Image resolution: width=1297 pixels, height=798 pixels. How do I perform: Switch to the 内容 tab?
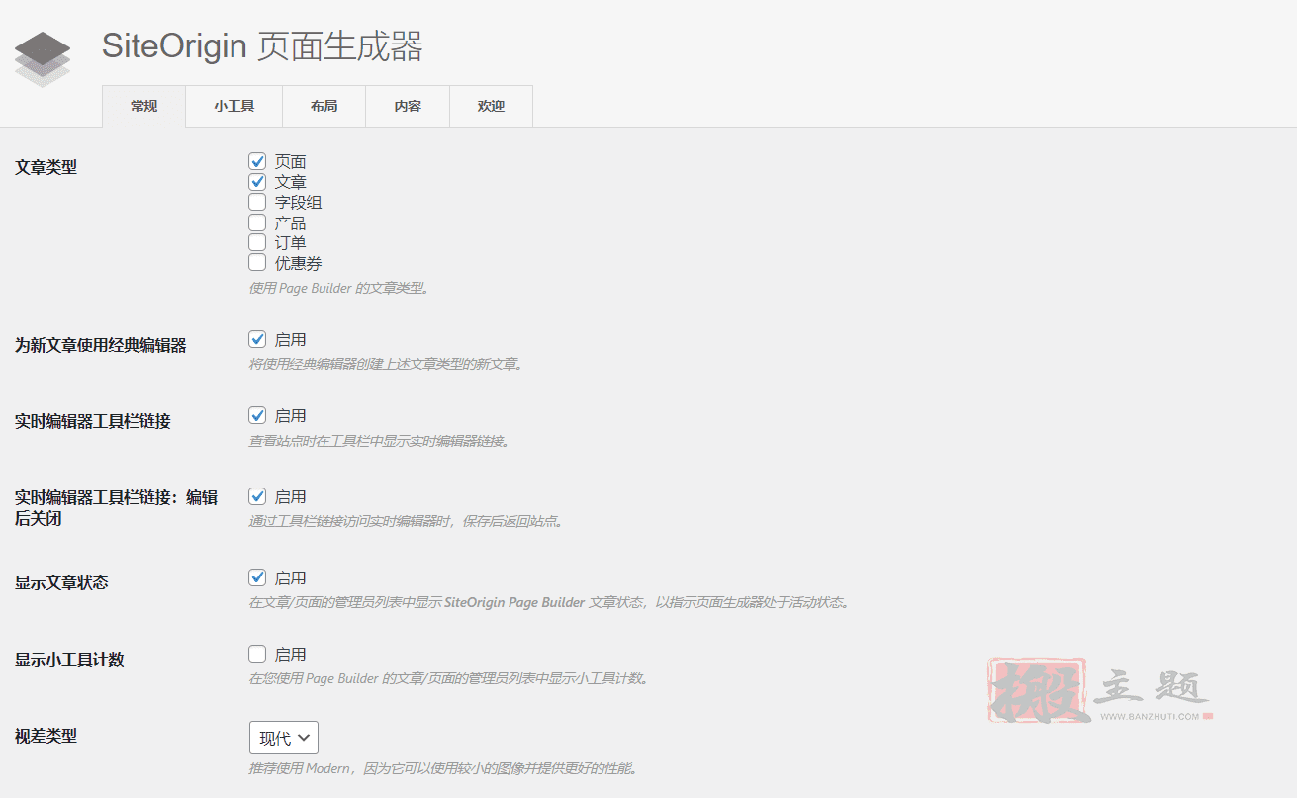pos(408,107)
